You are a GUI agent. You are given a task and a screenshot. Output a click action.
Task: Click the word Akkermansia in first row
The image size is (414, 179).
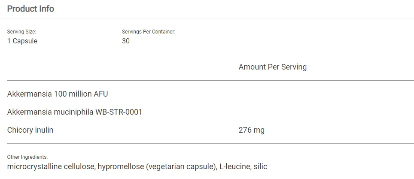pyautogui.click(x=29, y=94)
